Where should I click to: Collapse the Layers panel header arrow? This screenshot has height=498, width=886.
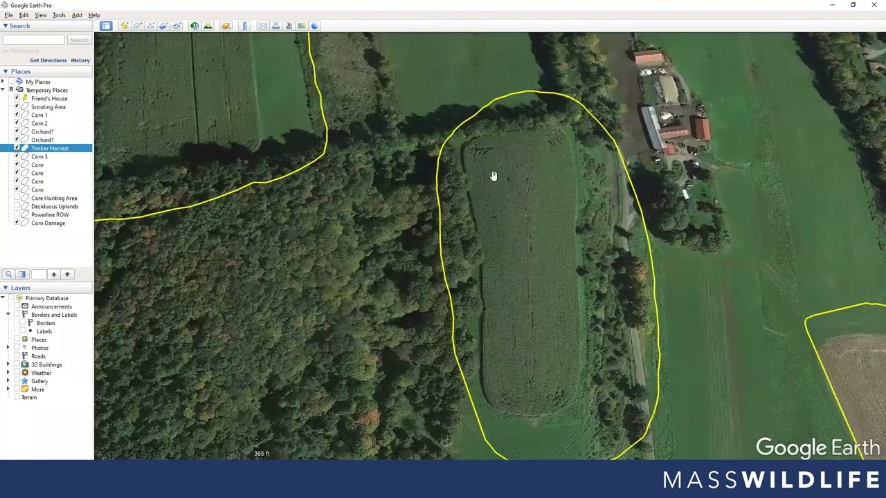5,288
